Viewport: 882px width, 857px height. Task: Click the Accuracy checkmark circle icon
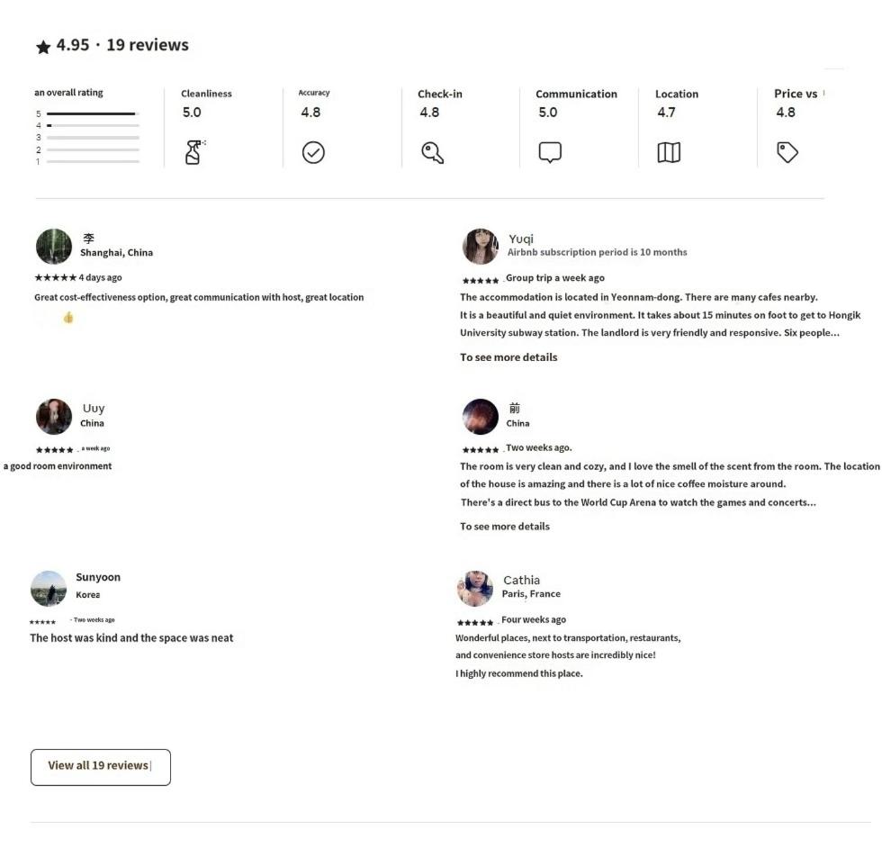pyautogui.click(x=312, y=153)
